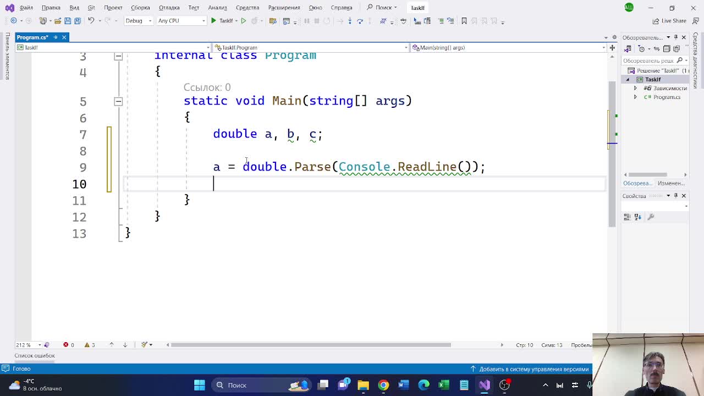The height and width of the screenshot is (396, 704).
Task: Collapse TaskIf project node
Action: click(628, 79)
